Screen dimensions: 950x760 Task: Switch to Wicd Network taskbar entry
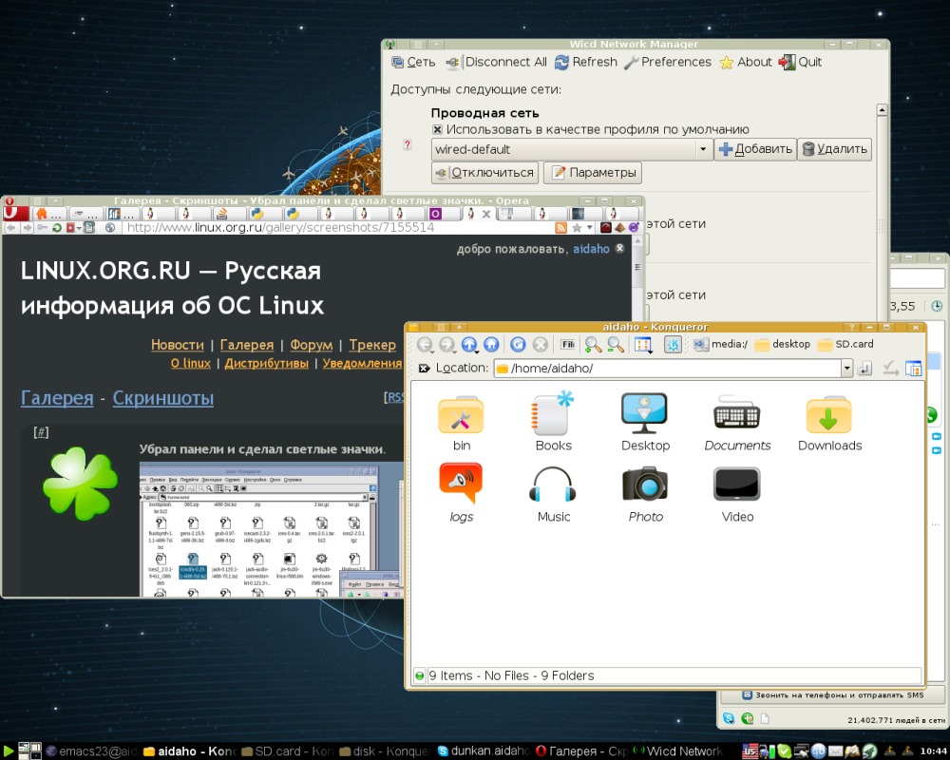point(678,751)
